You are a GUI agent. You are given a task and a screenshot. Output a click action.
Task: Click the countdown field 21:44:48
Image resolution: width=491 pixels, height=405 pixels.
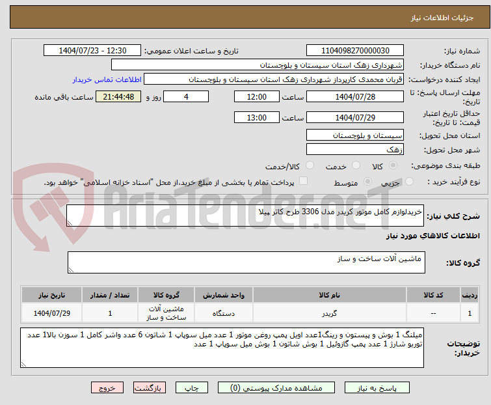tap(118, 96)
